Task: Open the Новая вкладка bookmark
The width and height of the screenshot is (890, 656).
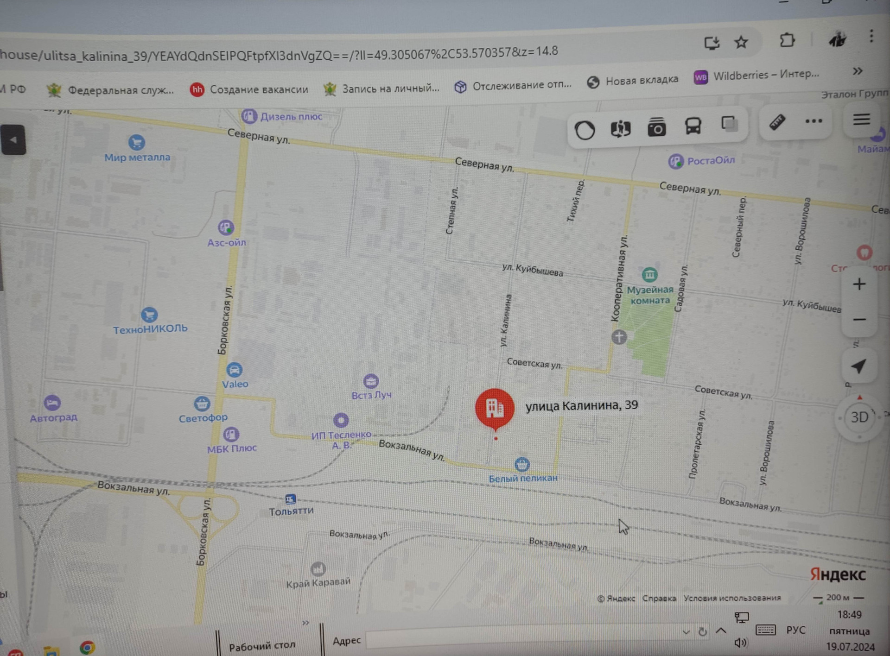Action: 633,81
